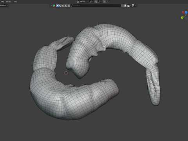Expand the filter dropdown arrow
The width and height of the screenshot is (188, 141).
click(x=136, y=6)
